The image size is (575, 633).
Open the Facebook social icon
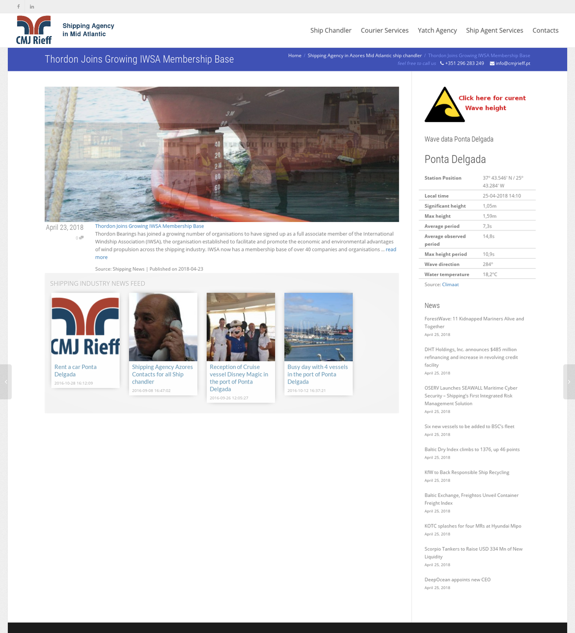(x=19, y=7)
